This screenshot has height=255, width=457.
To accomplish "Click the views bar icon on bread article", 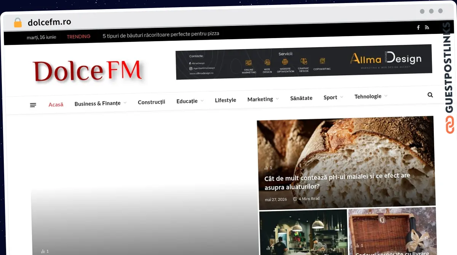I will tap(267, 167).
